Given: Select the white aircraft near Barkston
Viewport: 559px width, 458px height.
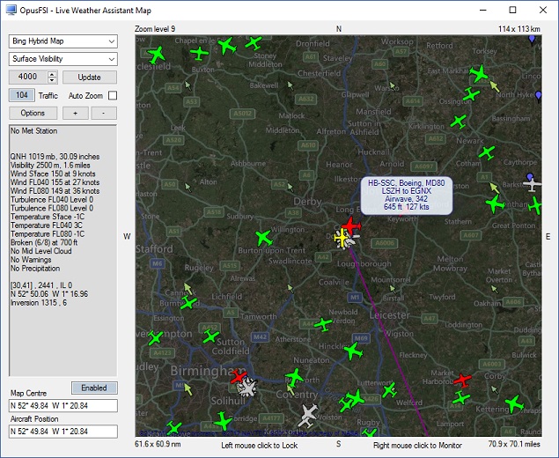Looking at the screenshot, I should (x=532, y=184).
